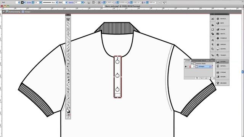
Task: Open the Info panel from the dock
Action: (222, 23)
